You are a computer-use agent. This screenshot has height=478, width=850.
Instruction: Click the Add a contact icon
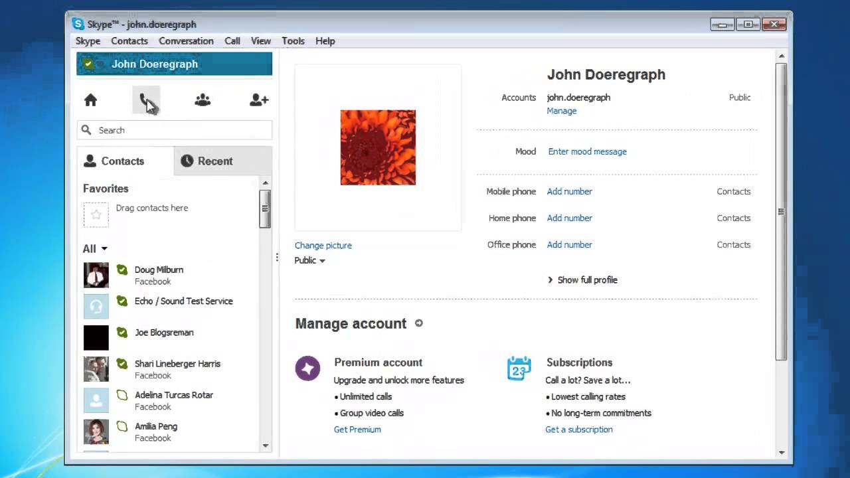click(259, 100)
